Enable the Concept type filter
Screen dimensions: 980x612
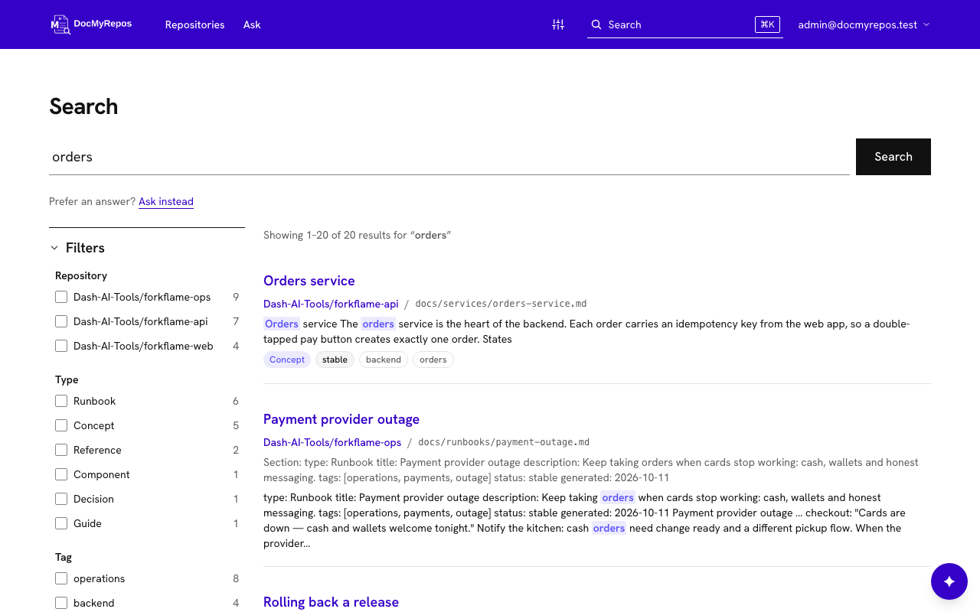coord(61,425)
